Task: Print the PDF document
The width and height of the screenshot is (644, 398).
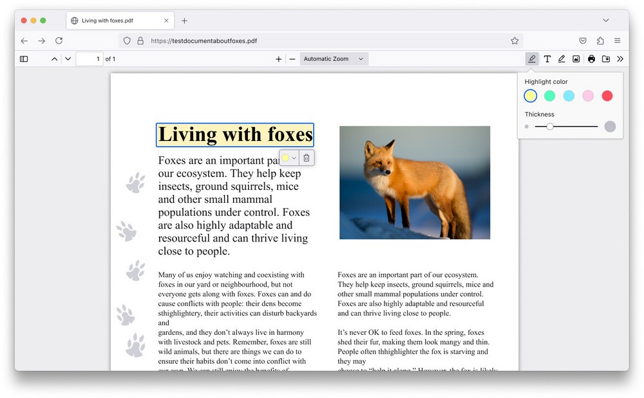Action: click(x=591, y=59)
